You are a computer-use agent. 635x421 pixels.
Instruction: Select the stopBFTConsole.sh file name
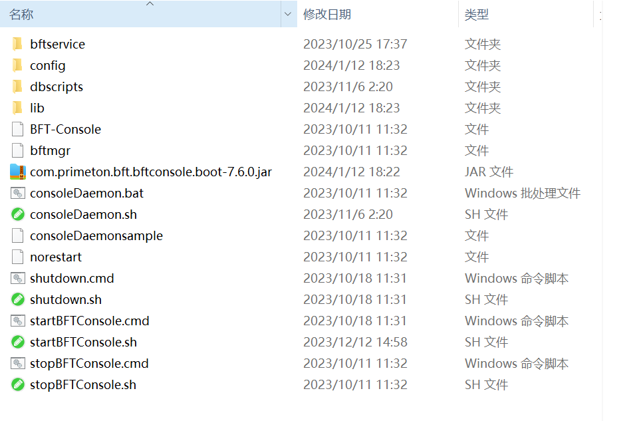(x=83, y=384)
